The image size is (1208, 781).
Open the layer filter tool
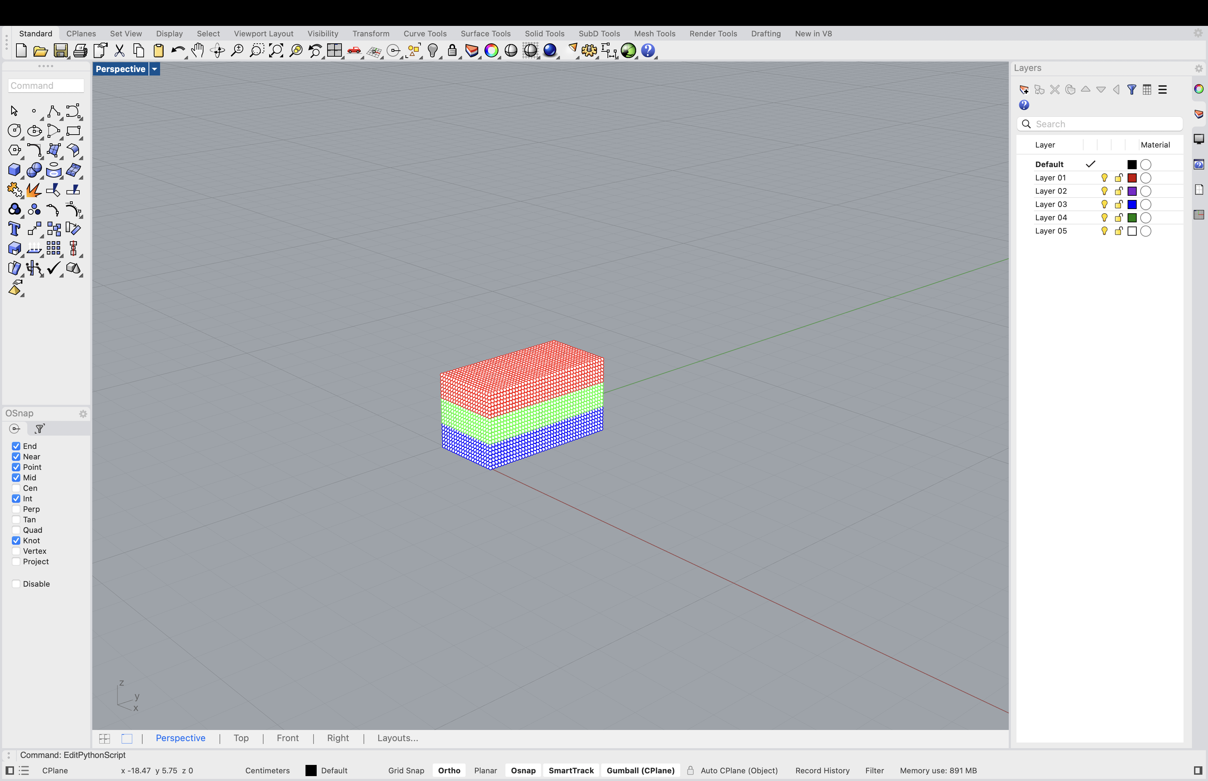click(x=1132, y=89)
